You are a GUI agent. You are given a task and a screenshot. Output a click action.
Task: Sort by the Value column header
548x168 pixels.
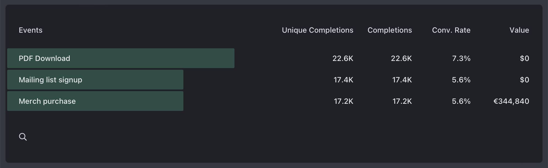[519, 30]
